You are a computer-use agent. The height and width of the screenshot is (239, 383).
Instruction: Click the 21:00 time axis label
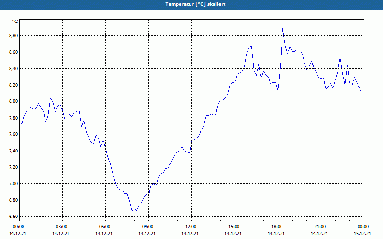pos(320,227)
